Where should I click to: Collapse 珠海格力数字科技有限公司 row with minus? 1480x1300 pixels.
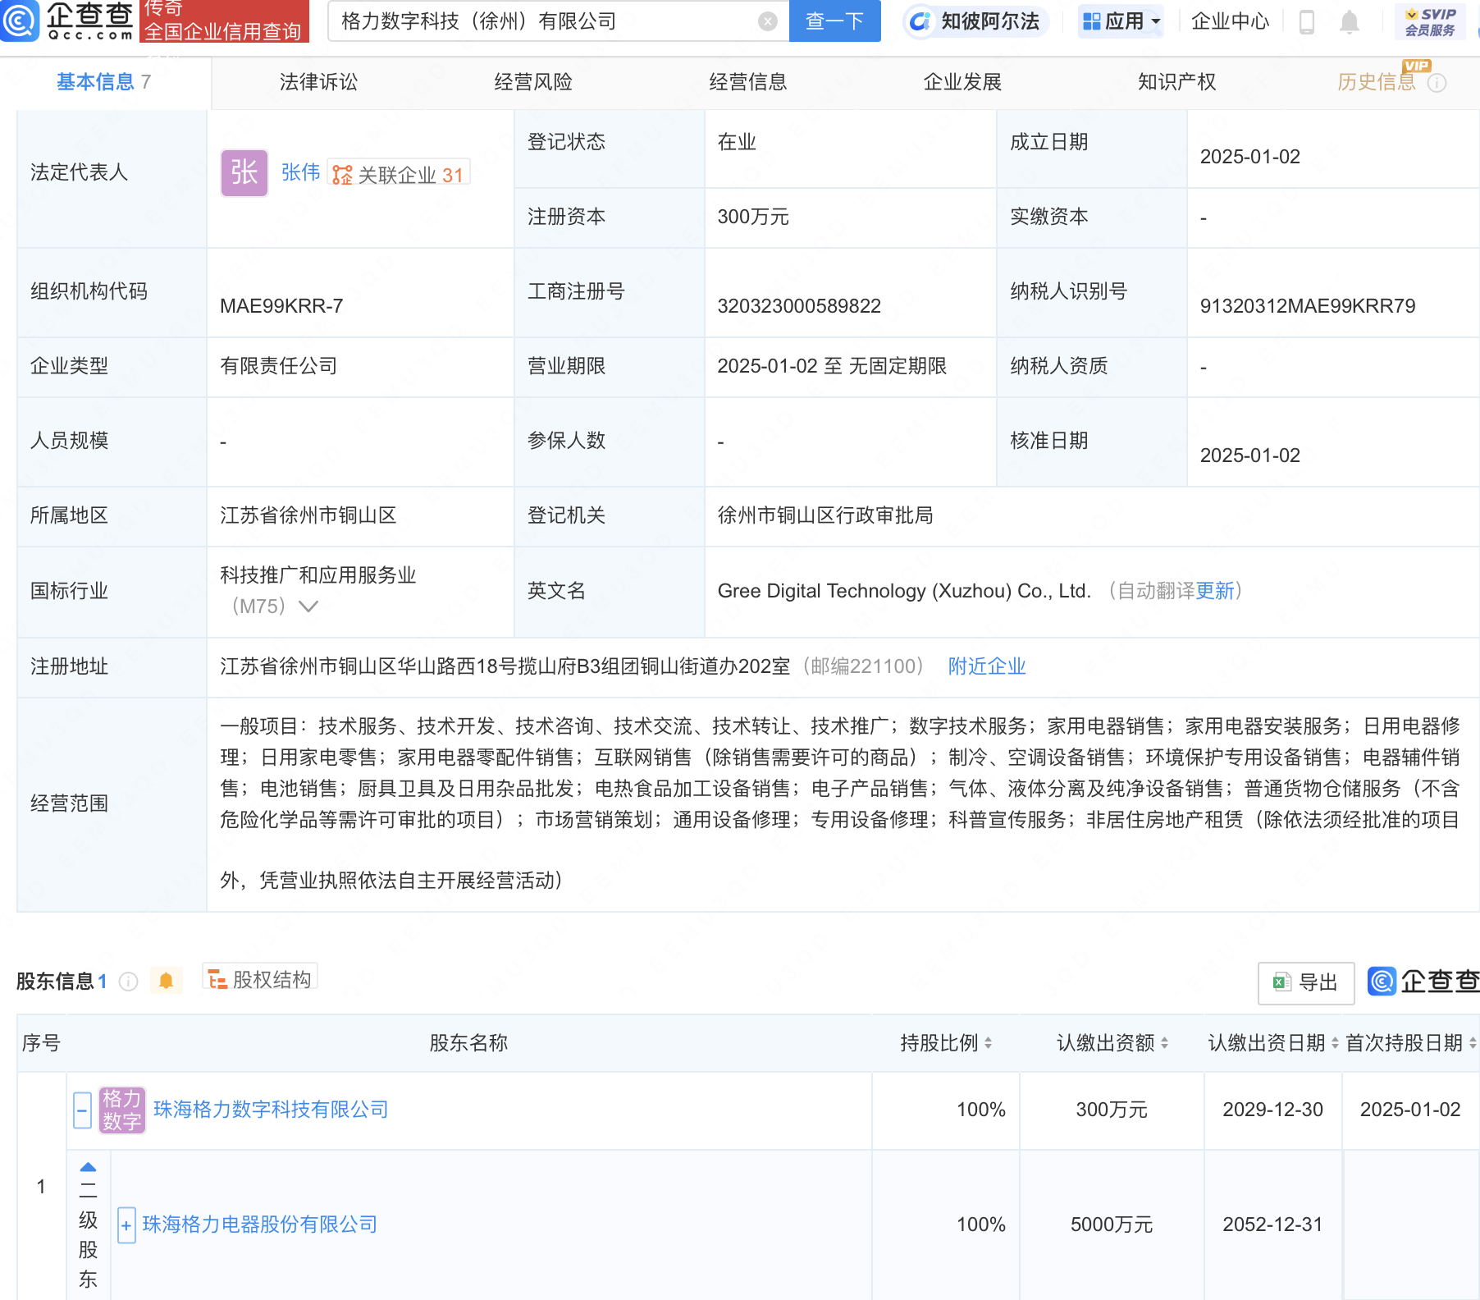pos(82,1110)
